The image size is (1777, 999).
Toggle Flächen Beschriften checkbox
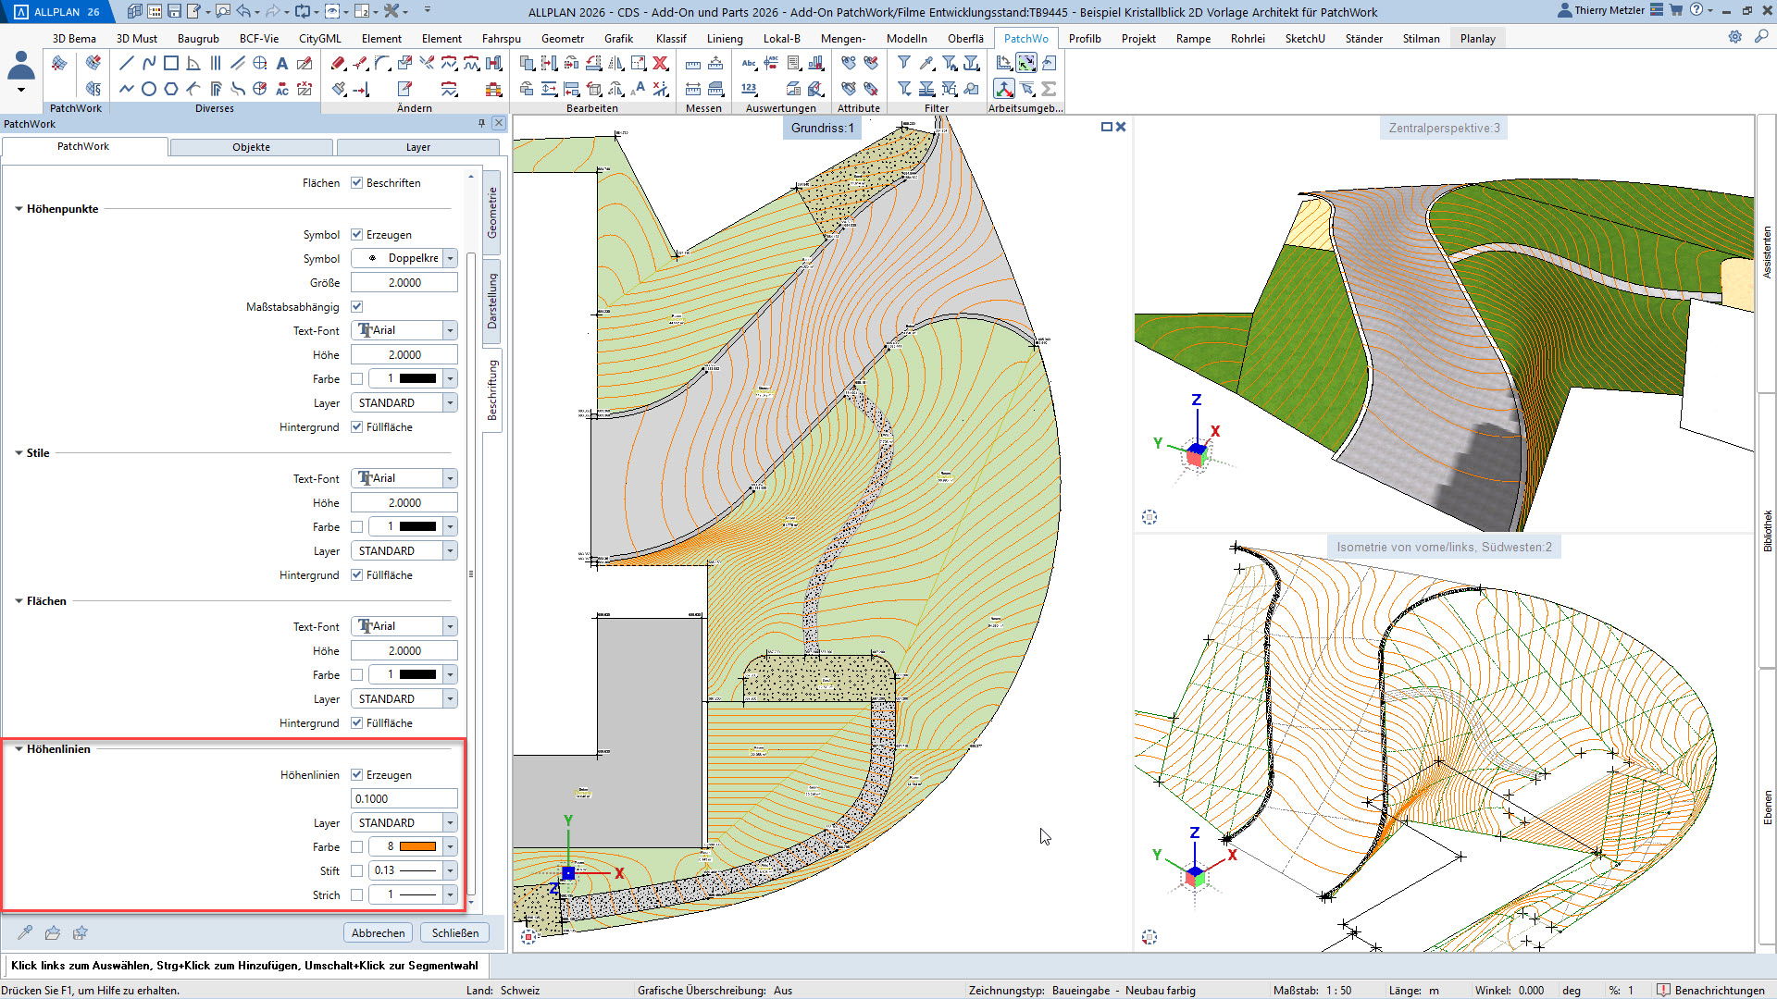click(x=356, y=183)
